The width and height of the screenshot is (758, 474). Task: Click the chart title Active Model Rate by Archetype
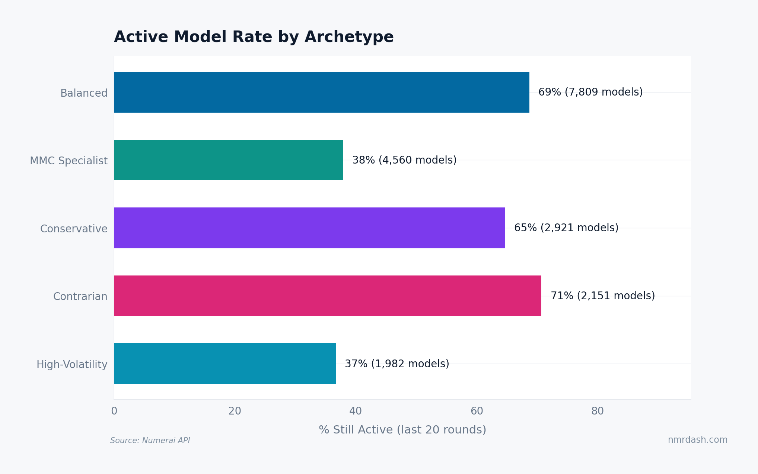click(254, 36)
